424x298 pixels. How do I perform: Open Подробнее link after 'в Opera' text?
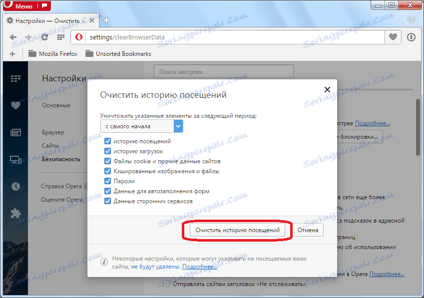pyautogui.click(x=387, y=274)
